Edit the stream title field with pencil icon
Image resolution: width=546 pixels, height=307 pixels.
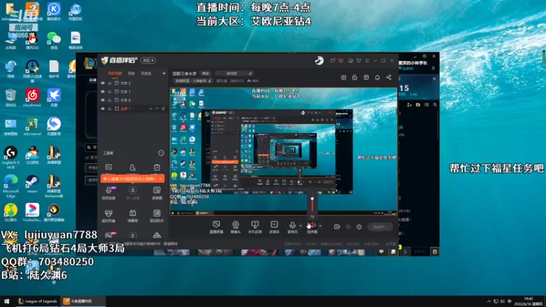pyautogui.click(x=250, y=74)
